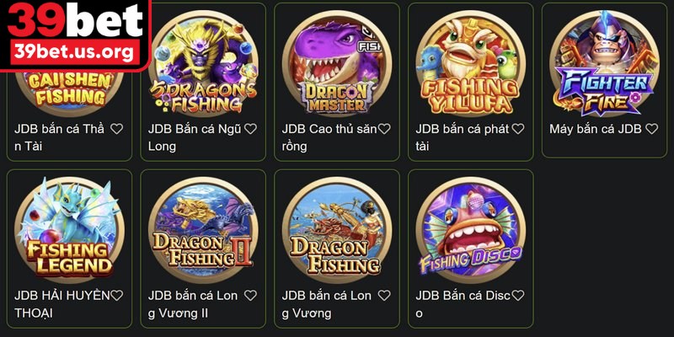The height and width of the screenshot is (337, 674).
Task: Launch the Fighter Fire game icon
Action: [604, 64]
